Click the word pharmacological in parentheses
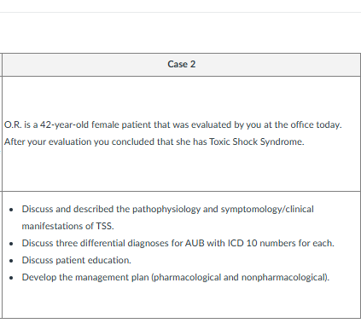This screenshot has width=361, height=329. pyautogui.click(x=187, y=277)
